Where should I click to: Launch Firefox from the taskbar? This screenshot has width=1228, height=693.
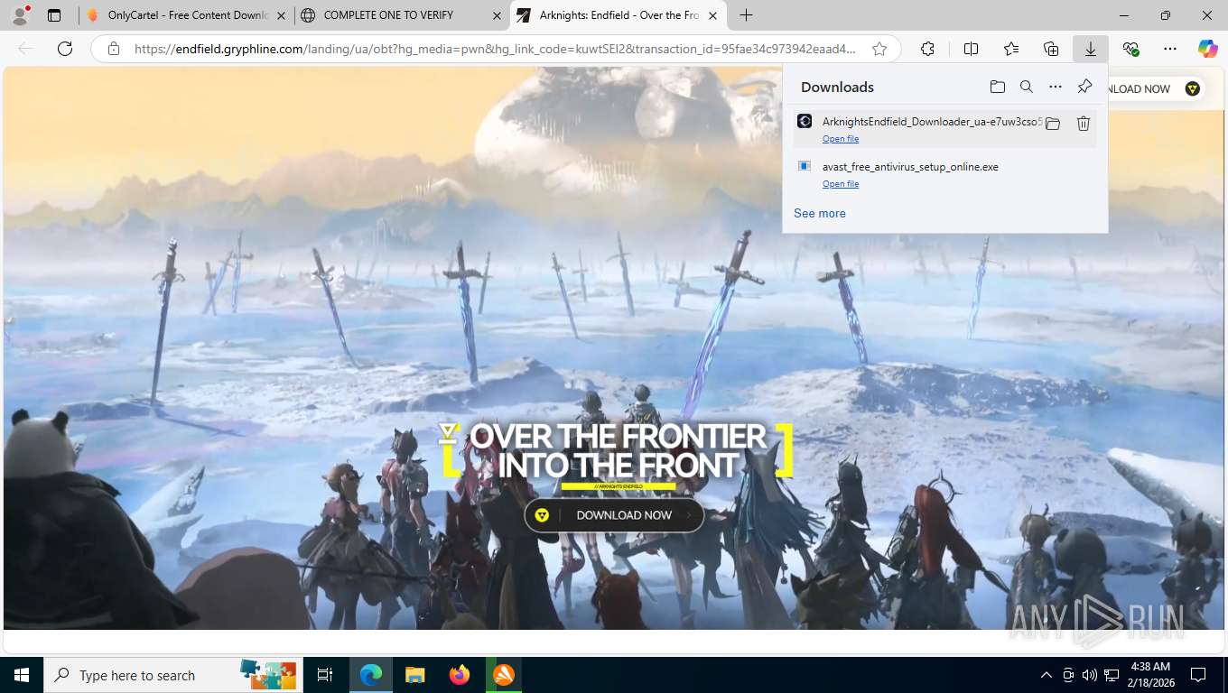tap(459, 675)
